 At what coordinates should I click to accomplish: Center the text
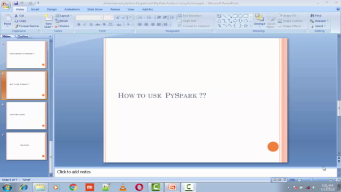coord(146,25)
